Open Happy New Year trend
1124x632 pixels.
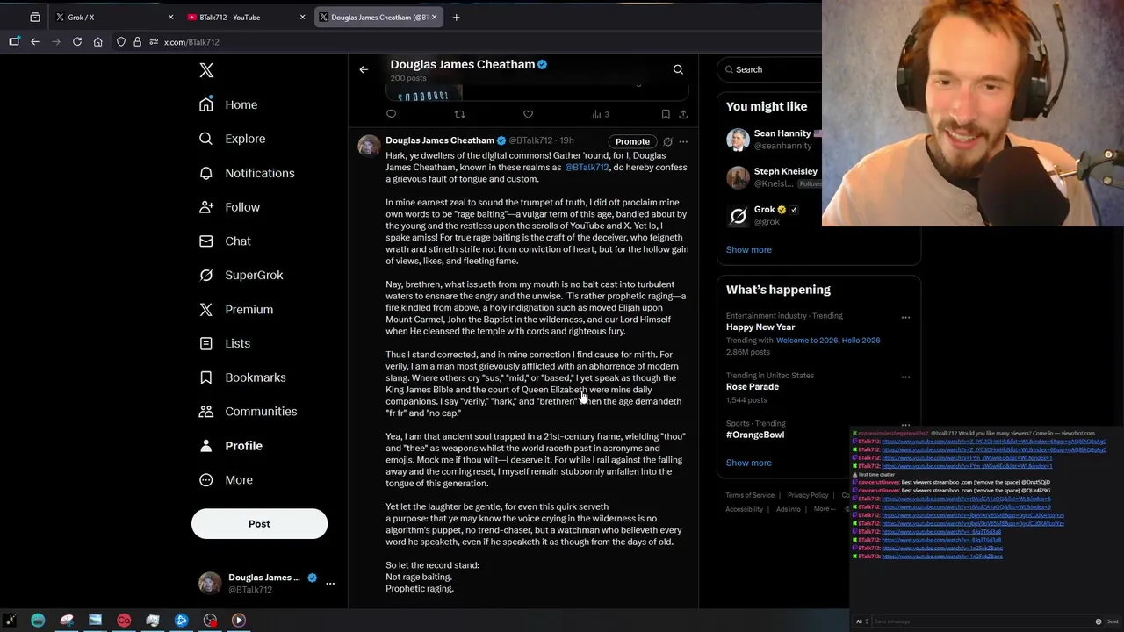click(760, 327)
